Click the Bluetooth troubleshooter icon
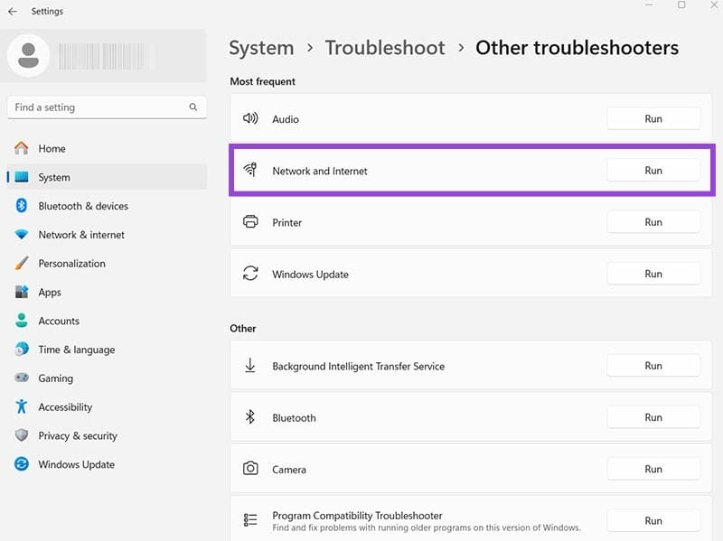This screenshot has width=723, height=541. pos(250,417)
